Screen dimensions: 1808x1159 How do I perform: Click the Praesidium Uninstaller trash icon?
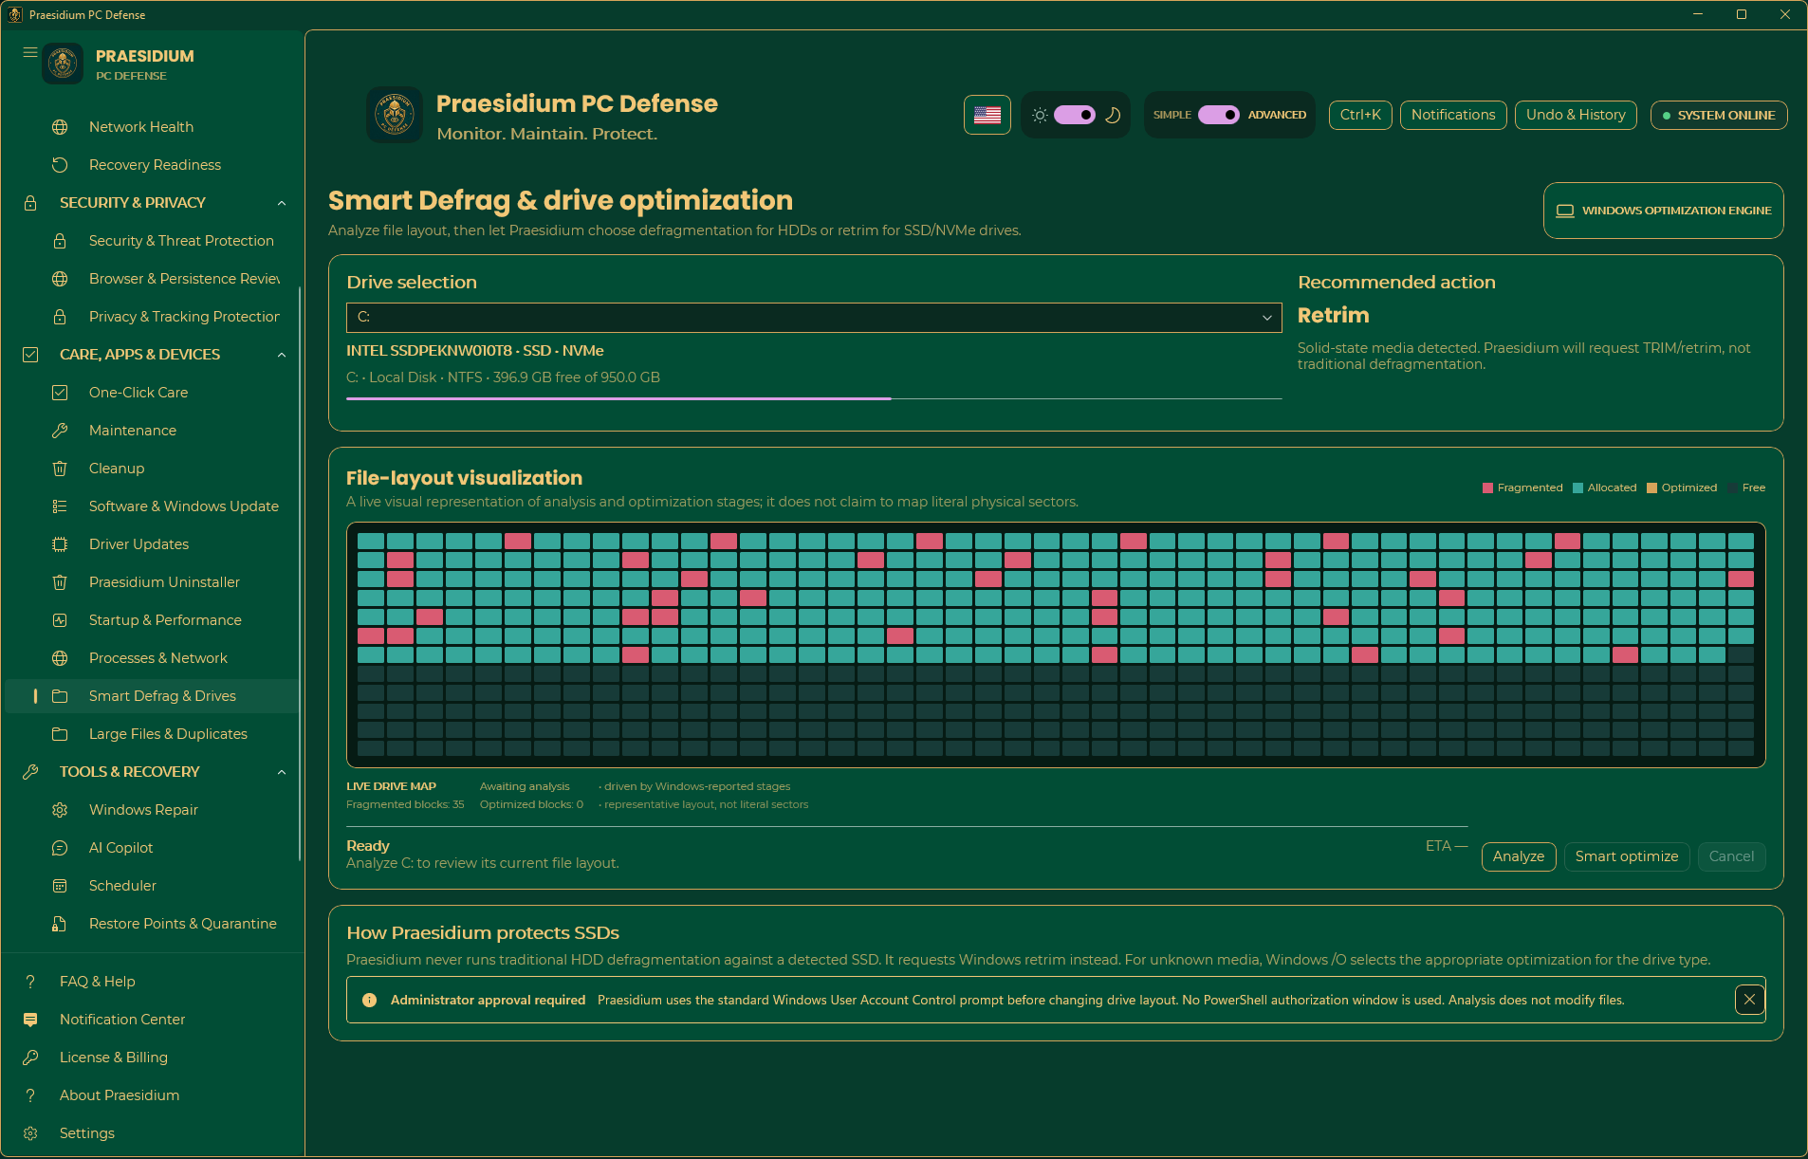(x=60, y=582)
